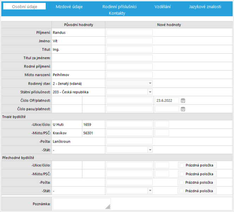
Task: Click the new Příjmení input field
Action: pos(129,32)
